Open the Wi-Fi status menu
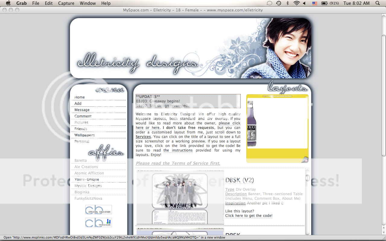The height and width of the screenshot is (241, 386). pyautogui.click(x=296, y=3)
